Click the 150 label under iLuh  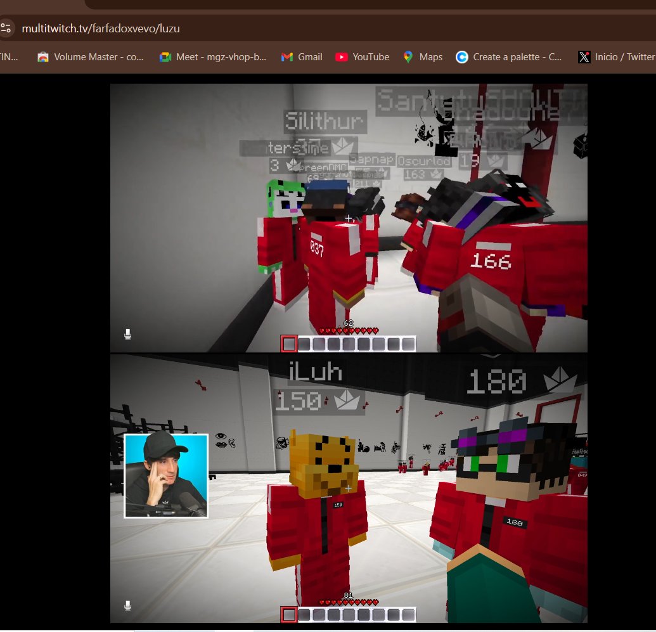(299, 401)
